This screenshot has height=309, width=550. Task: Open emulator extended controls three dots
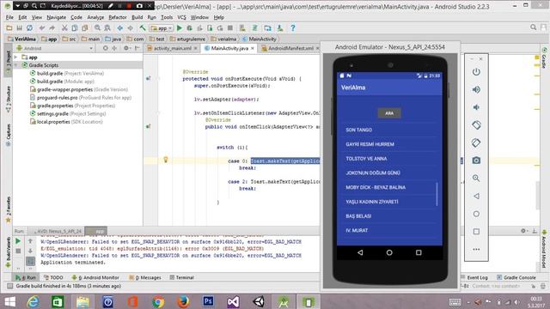tap(476, 250)
